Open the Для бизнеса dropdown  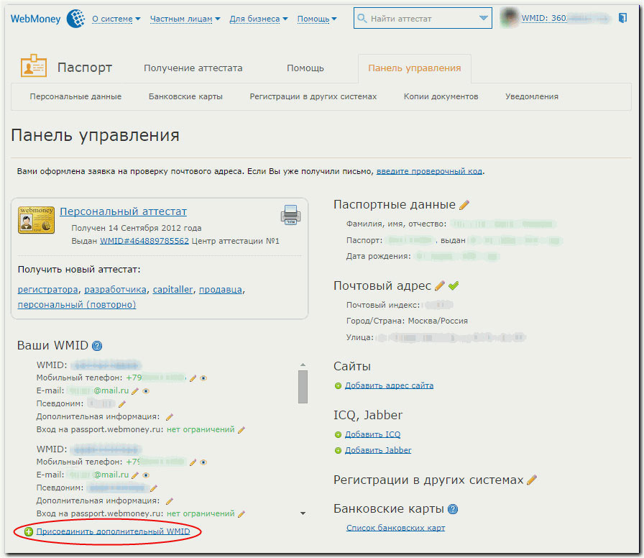coord(259,19)
